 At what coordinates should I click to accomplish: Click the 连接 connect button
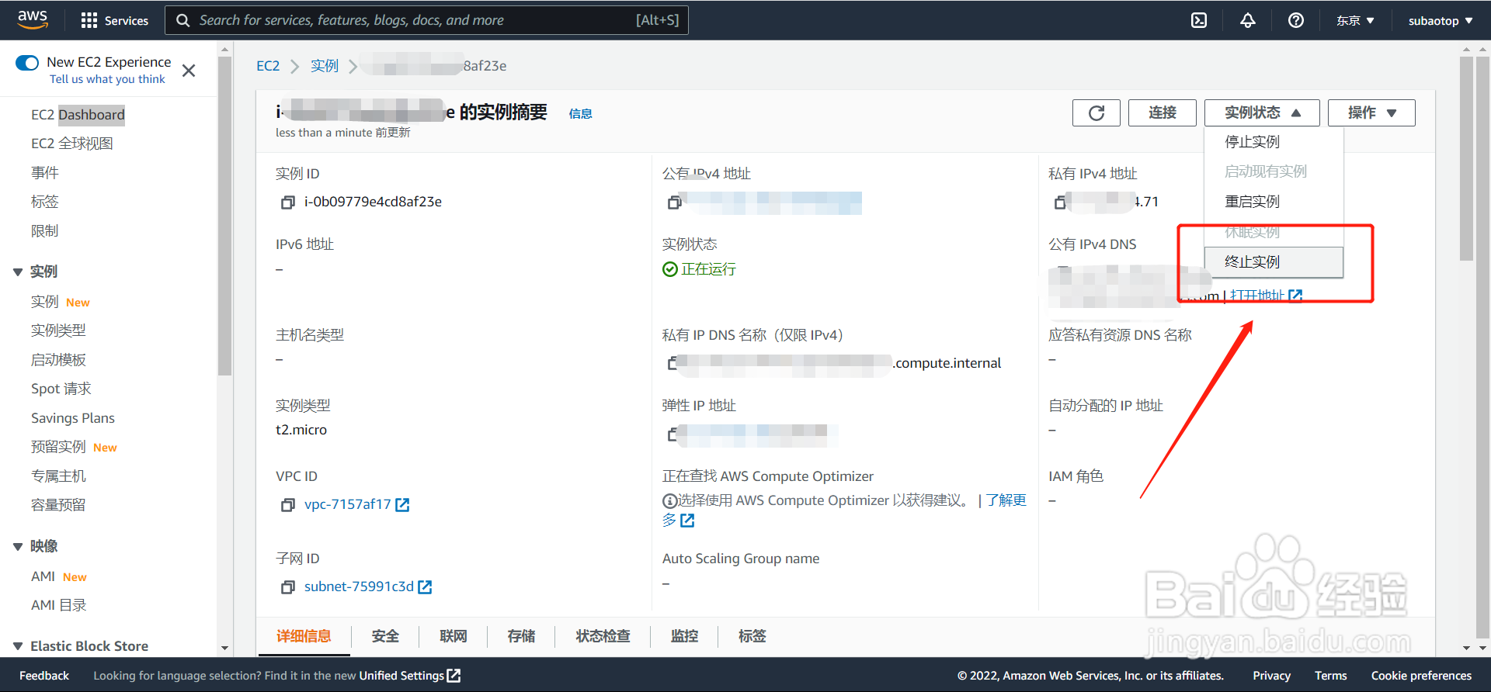pos(1163,112)
